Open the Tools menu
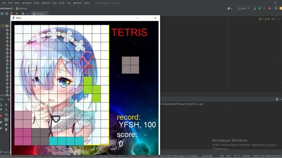The image size is (282, 158). tap(62, 3)
